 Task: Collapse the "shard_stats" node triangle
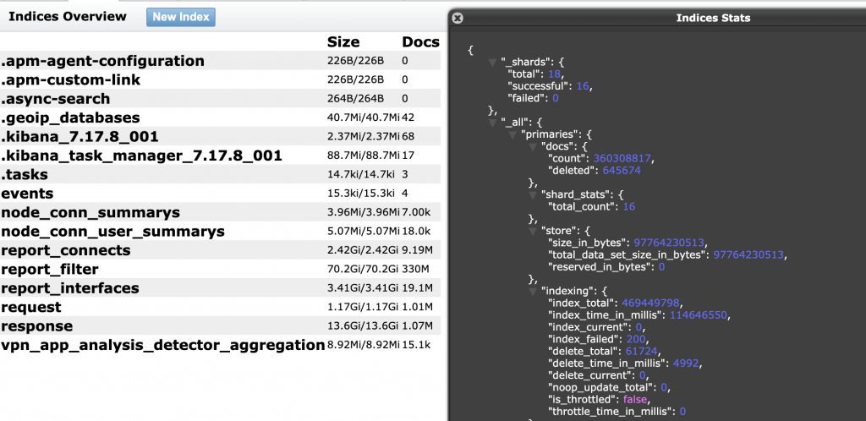532,194
